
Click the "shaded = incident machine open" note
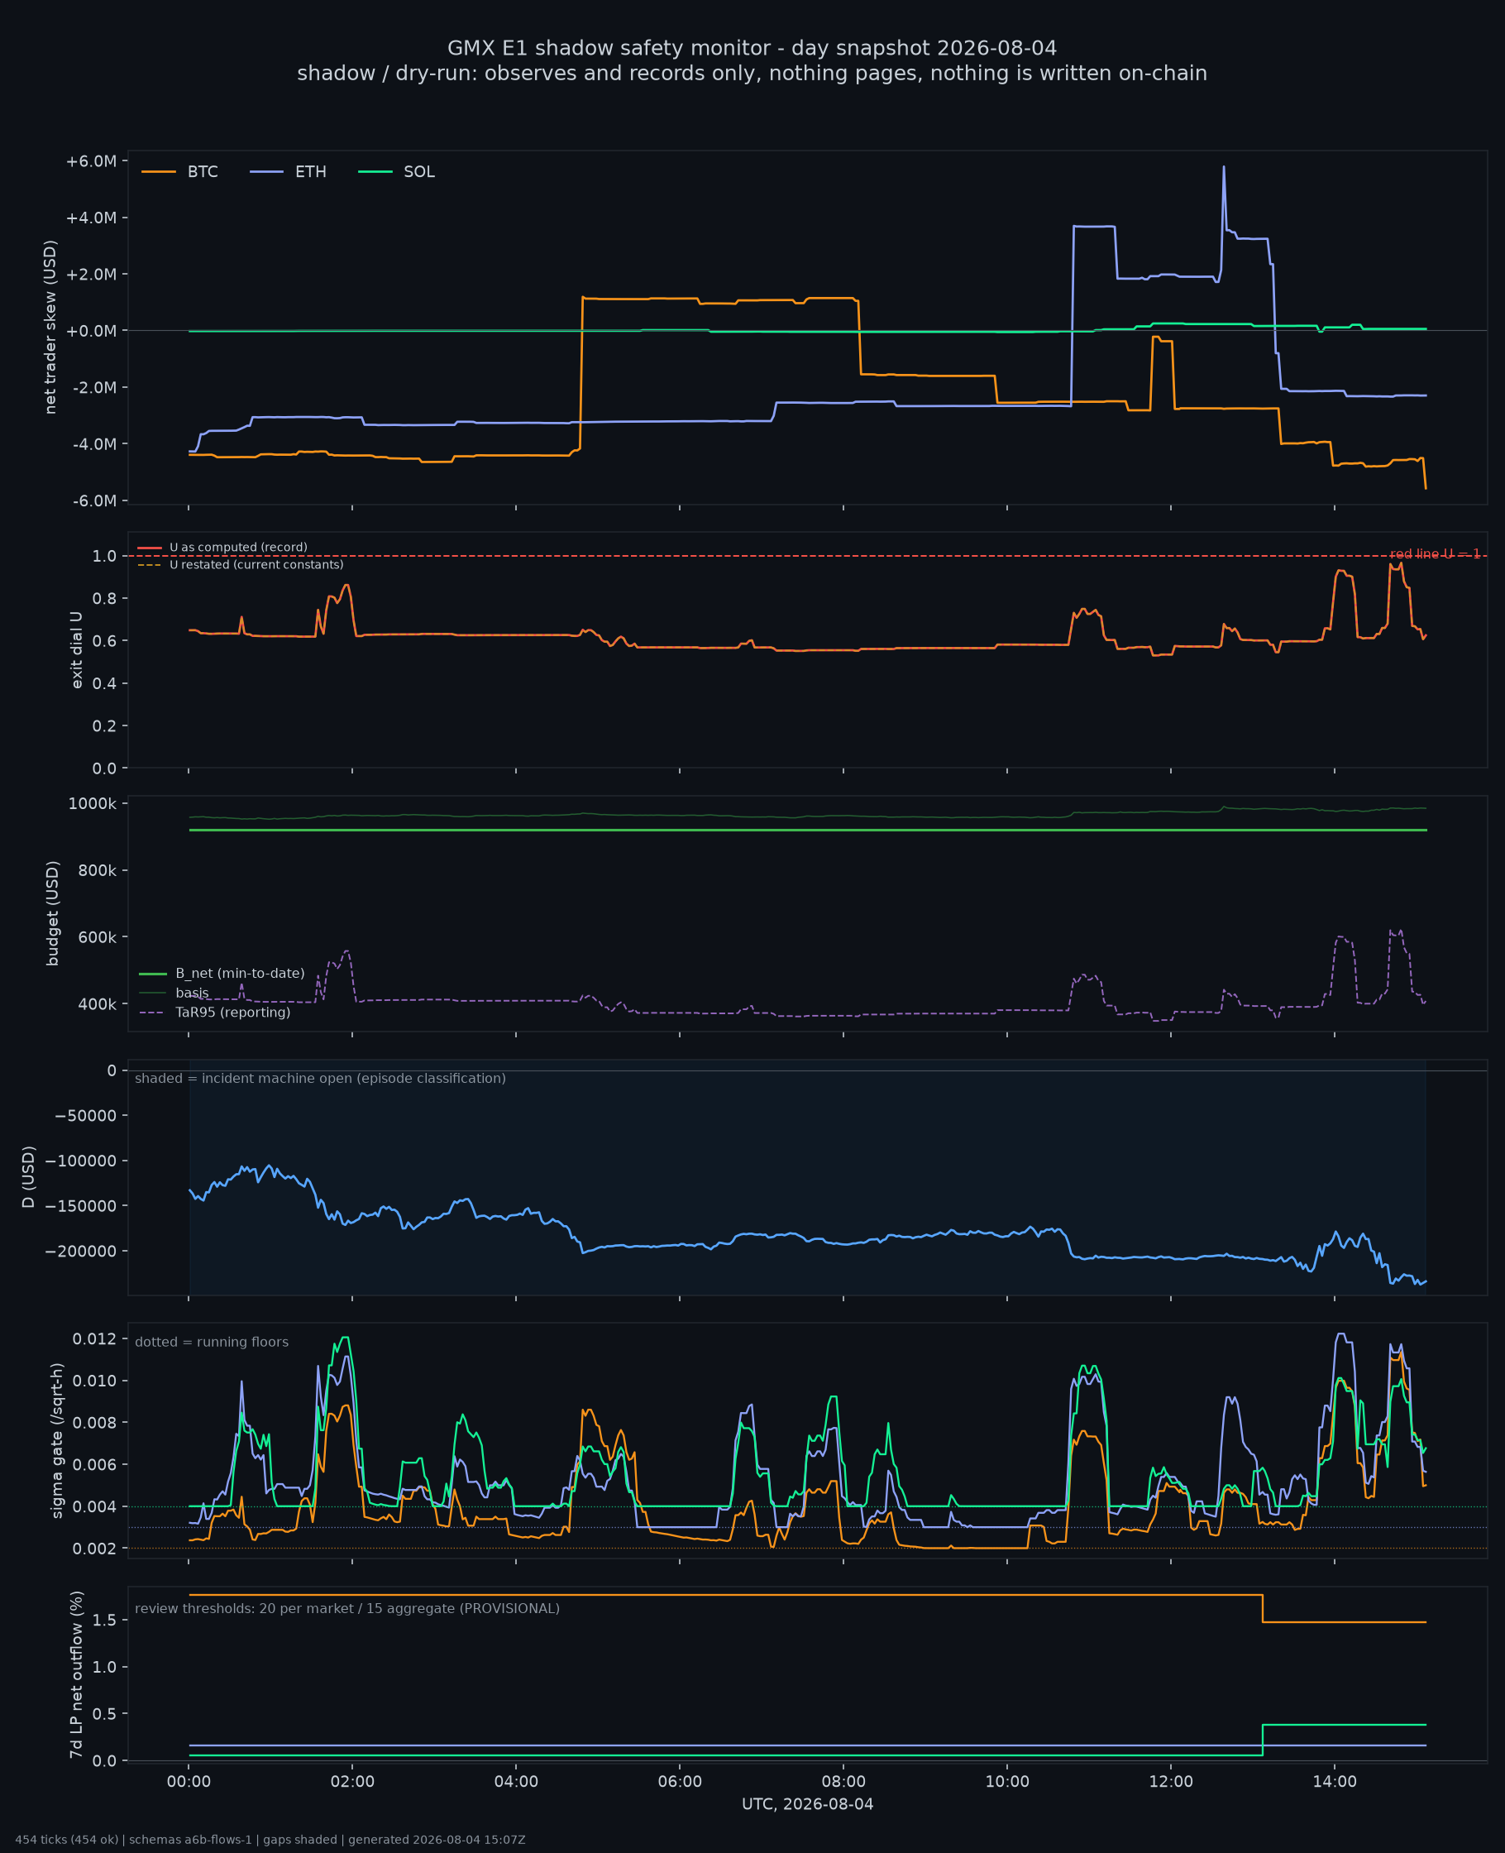point(320,1079)
